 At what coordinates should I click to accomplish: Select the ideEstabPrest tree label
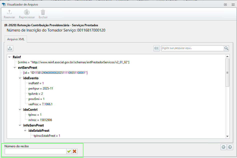click(39, 130)
